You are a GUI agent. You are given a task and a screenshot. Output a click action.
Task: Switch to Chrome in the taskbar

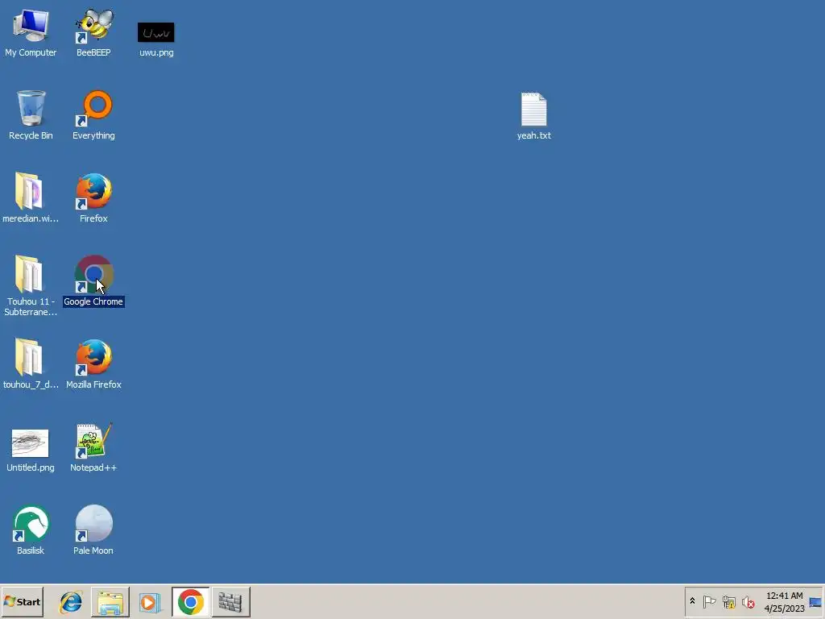190,602
